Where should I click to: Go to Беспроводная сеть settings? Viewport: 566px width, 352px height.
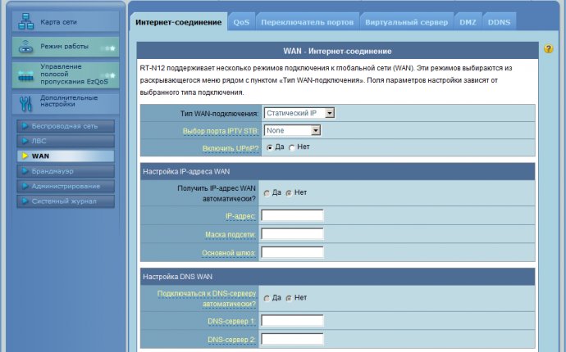(66, 126)
